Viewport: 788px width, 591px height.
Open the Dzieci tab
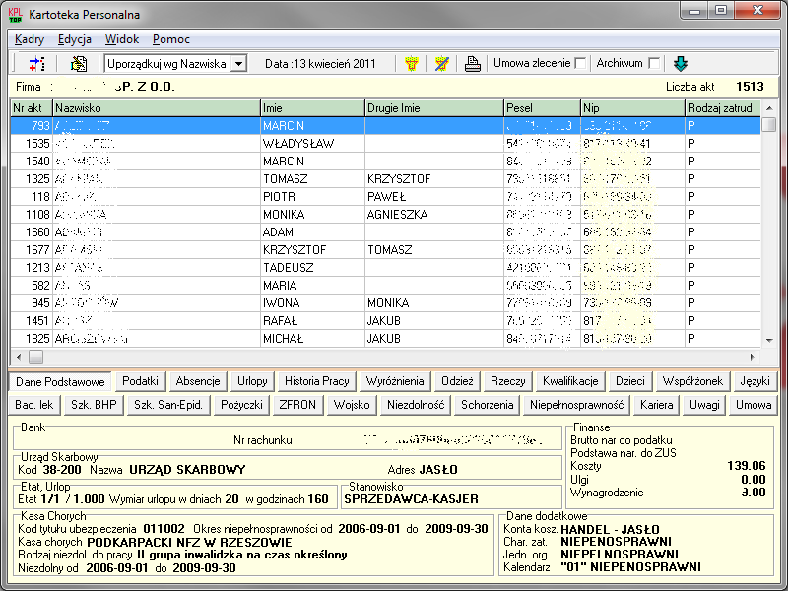coord(630,381)
